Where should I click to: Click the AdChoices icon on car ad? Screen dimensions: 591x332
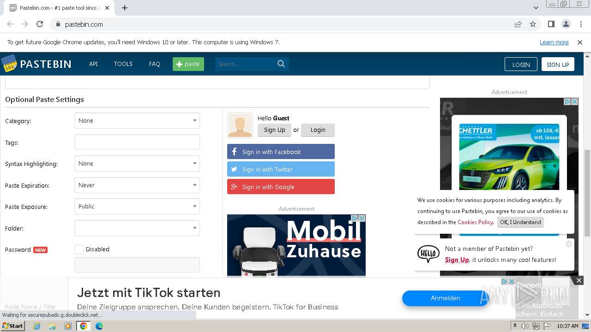568,101
